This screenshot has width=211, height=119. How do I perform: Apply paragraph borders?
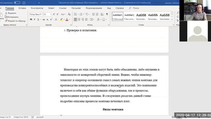coord(104,20)
